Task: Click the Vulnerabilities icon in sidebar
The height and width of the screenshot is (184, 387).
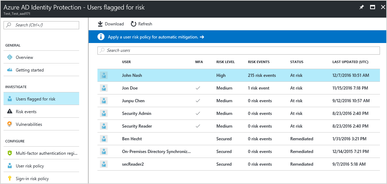Action: pyautogui.click(x=9, y=124)
